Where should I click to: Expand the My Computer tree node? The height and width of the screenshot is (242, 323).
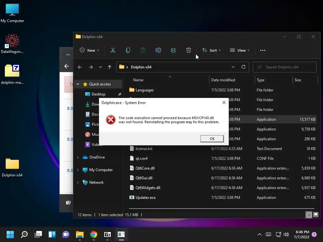click(x=78, y=170)
